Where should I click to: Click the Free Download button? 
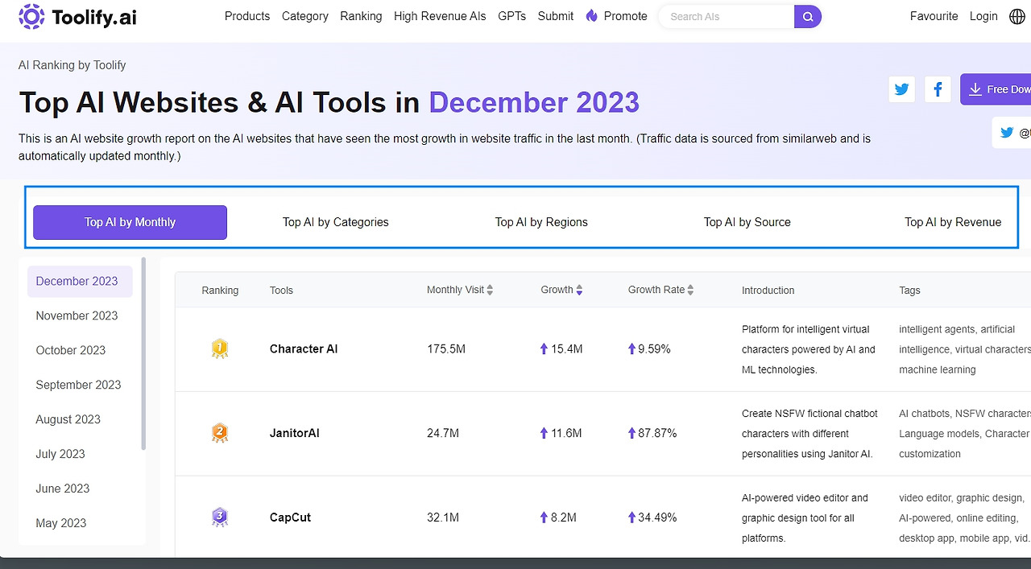[996, 89]
